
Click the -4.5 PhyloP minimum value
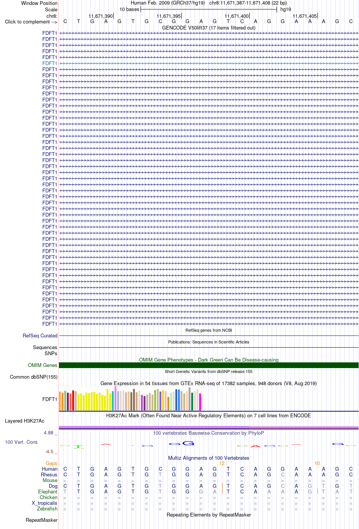tap(49, 451)
